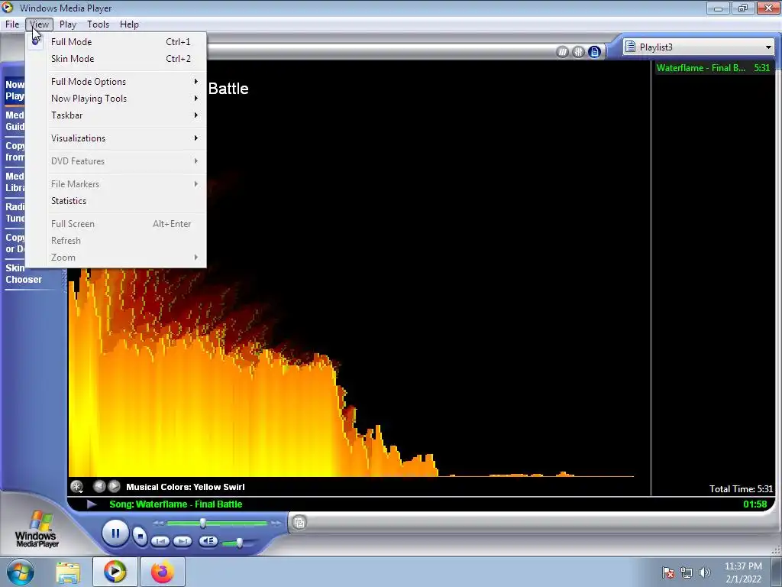This screenshot has height=587, width=782.
Task: Open the network tray icon
Action: [x=687, y=572]
